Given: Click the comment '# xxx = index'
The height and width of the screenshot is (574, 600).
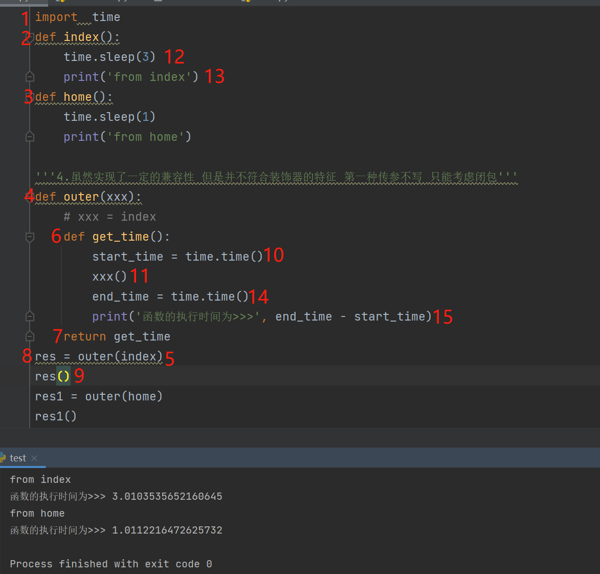Looking at the screenshot, I should pyautogui.click(x=110, y=217).
